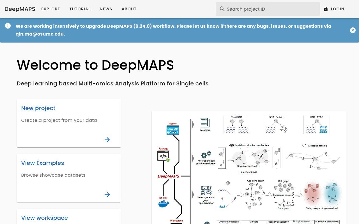Click the Message passing cycle icon
The image size is (359, 224).
pyautogui.click(x=304, y=146)
